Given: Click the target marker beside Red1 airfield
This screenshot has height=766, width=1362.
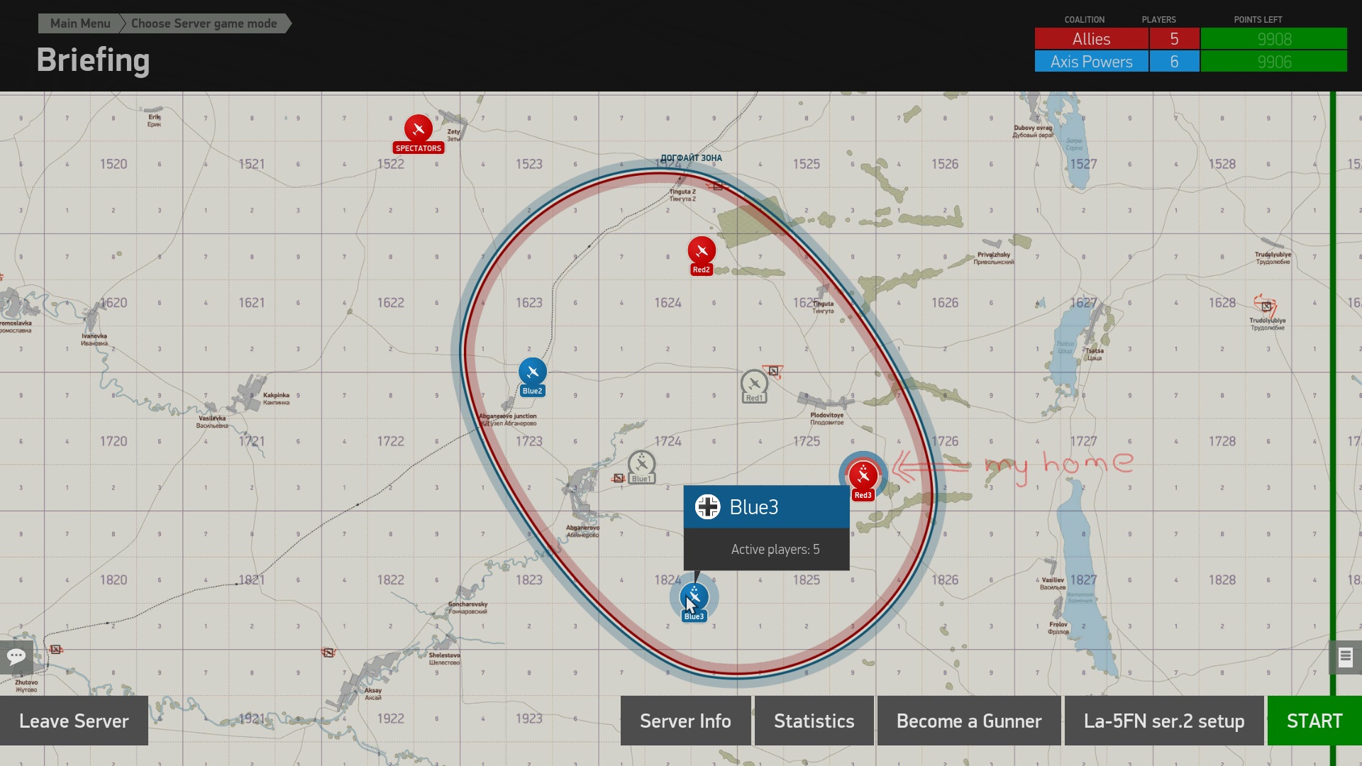Looking at the screenshot, I should coord(773,371).
